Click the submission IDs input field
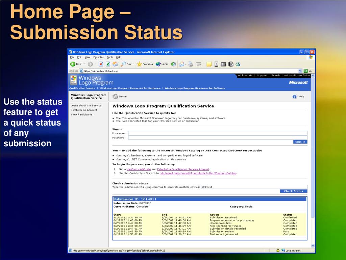 pyautogui.click(x=254, y=187)
